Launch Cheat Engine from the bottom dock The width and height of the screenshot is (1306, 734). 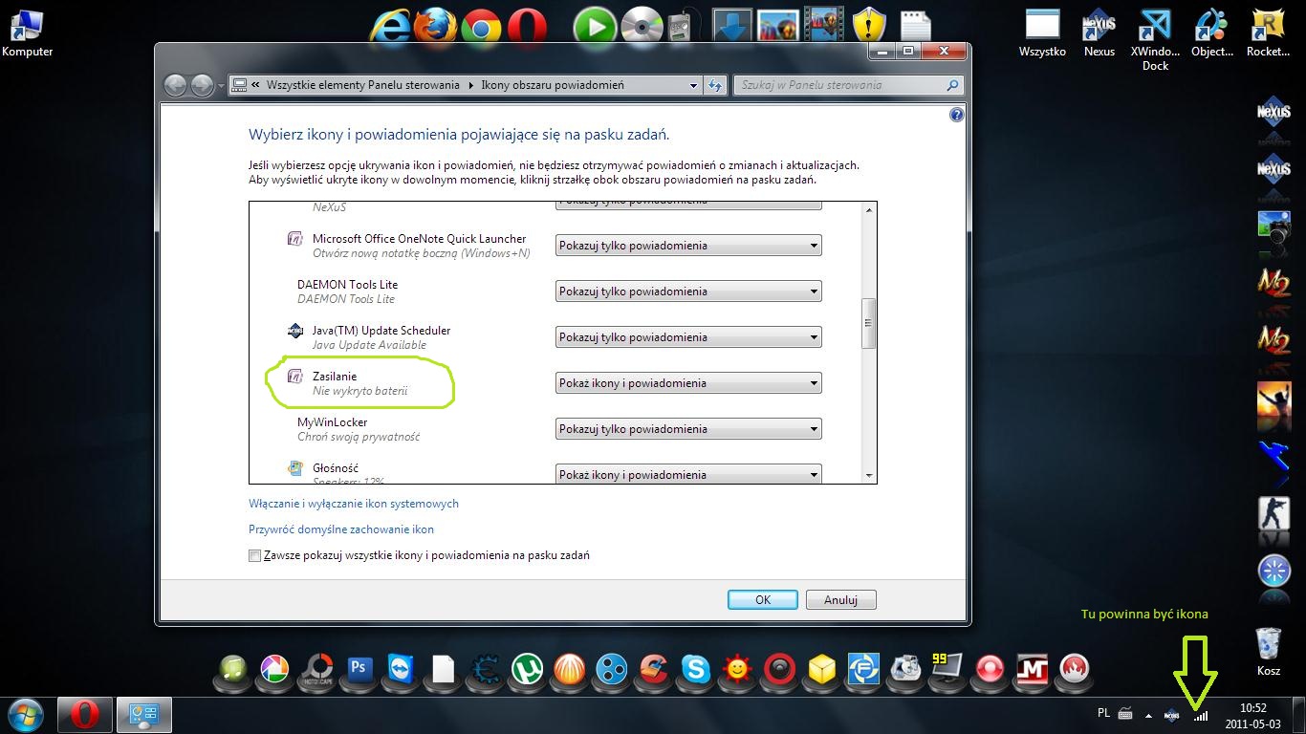(x=486, y=669)
